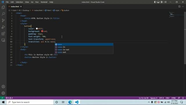The width and height of the screenshot is (186, 105).
Task: Click Ln 12, Col 38 status item
Action: [144, 98]
